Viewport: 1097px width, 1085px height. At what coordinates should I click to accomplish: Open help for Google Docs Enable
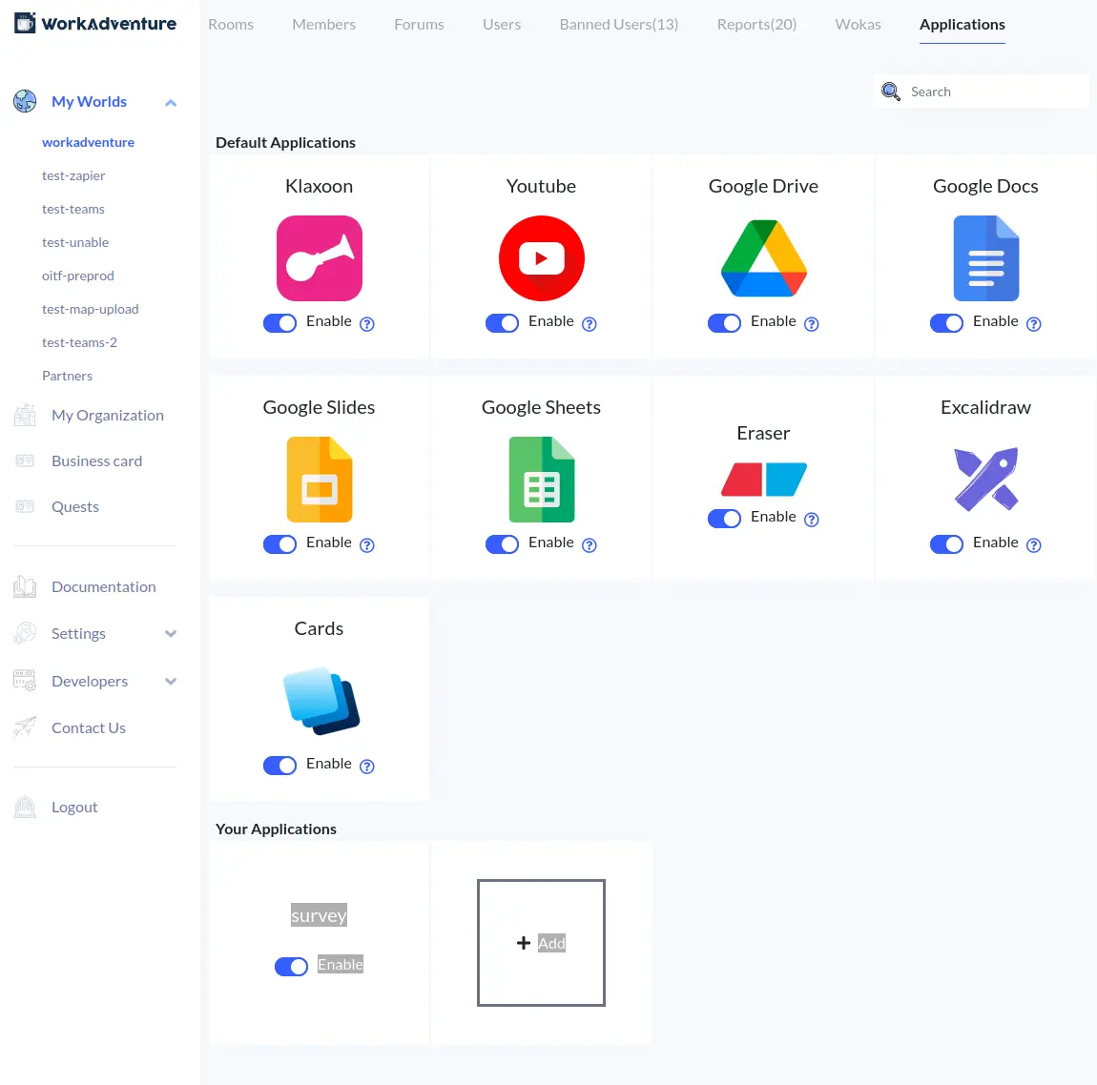[x=1033, y=323]
